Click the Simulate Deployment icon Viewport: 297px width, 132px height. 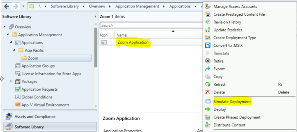[208, 102]
